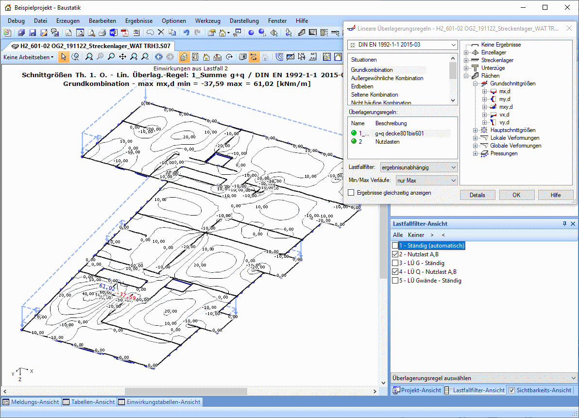Click the zoom-all magnifier with A

point(89,57)
